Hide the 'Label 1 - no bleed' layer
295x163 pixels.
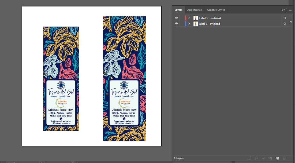(x=176, y=18)
